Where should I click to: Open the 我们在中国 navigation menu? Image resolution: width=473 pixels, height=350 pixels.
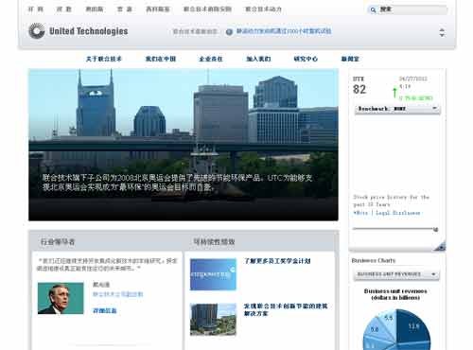pyautogui.click(x=161, y=59)
